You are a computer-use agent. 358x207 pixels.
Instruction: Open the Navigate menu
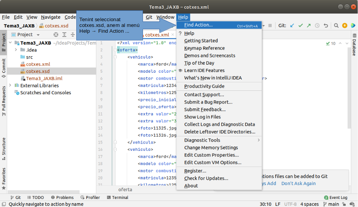pyautogui.click(x=51, y=17)
